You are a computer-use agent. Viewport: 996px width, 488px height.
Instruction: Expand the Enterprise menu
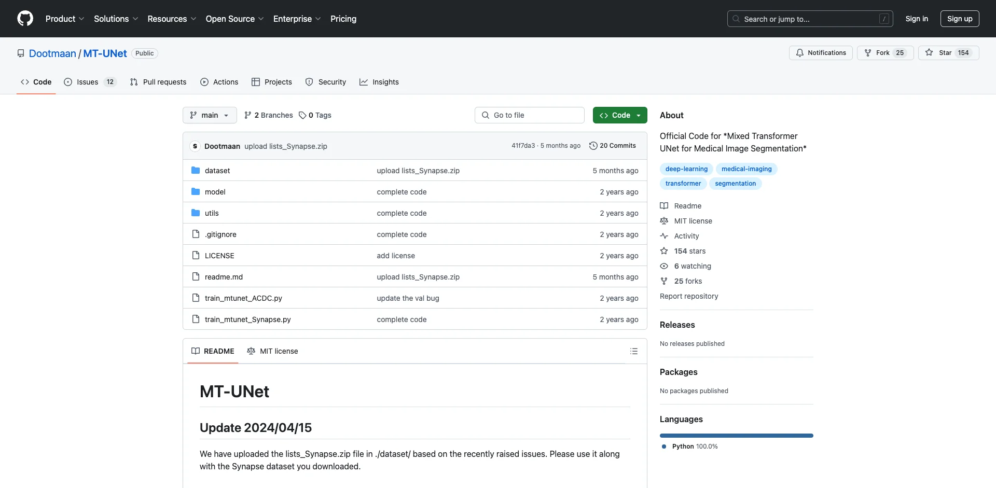[x=297, y=19]
